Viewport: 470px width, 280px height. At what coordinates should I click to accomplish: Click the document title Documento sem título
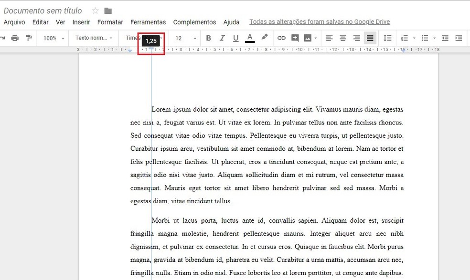[43, 10]
